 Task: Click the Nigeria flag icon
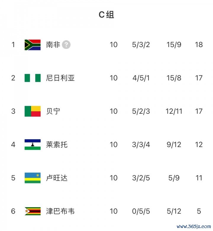click(33, 78)
